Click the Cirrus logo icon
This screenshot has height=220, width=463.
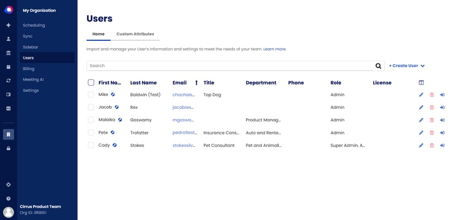coord(9,10)
